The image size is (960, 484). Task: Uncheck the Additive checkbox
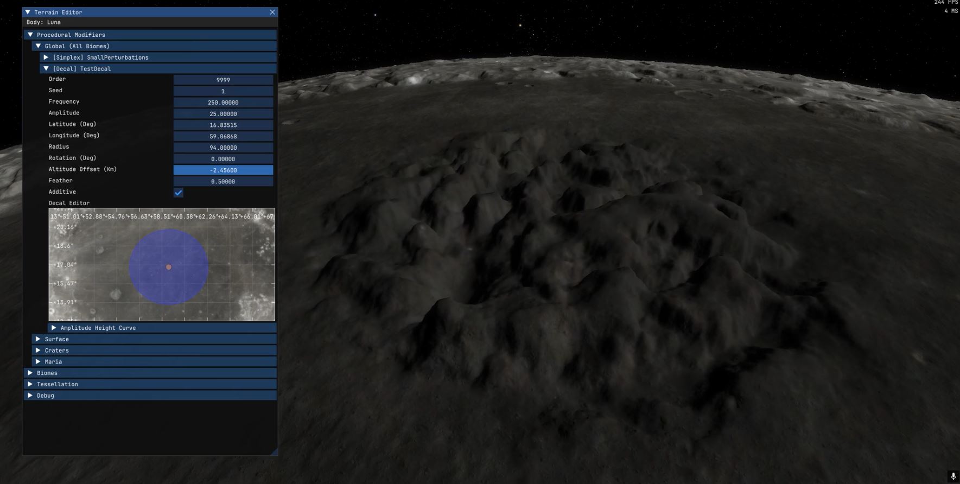coord(178,193)
